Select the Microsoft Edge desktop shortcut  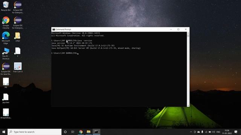[x=6, y=38]
